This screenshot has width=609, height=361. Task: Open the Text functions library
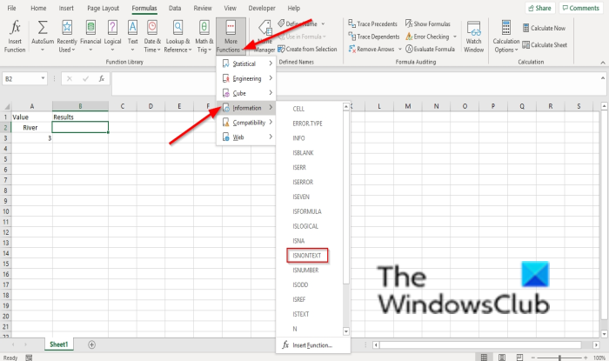click(132, 37)
